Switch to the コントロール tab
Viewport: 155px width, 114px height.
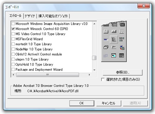[15, 16]
